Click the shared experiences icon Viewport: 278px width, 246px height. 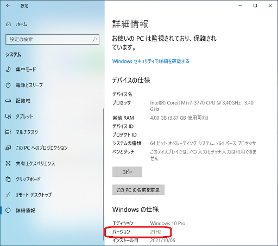(x=8, y=163)
